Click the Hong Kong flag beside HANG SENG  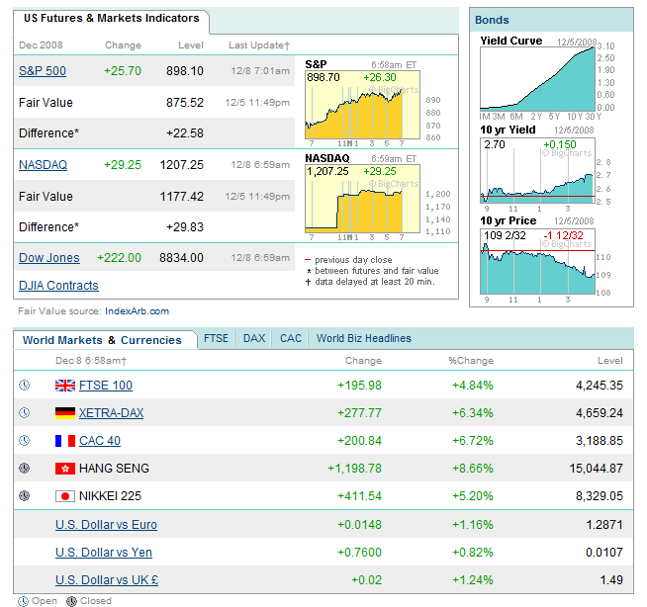(x=65, y=469)
